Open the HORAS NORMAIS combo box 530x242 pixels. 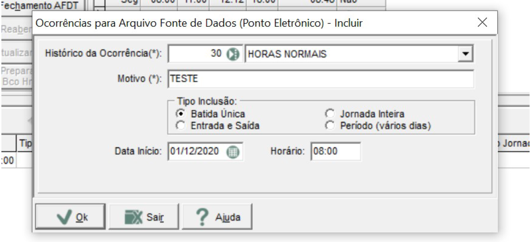coord(358,54)
